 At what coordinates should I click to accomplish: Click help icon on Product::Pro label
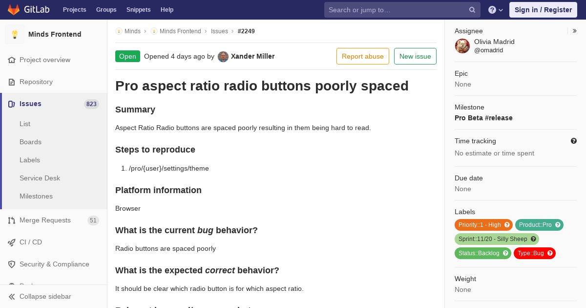558,225
